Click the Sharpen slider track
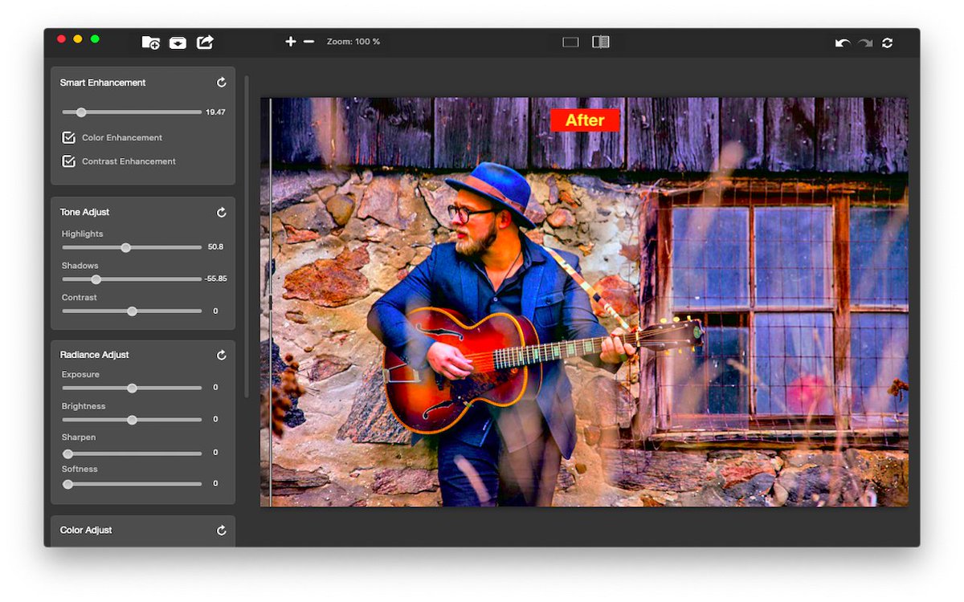The height and width of the screenshot is (602, 964). (x=132, y=454)
